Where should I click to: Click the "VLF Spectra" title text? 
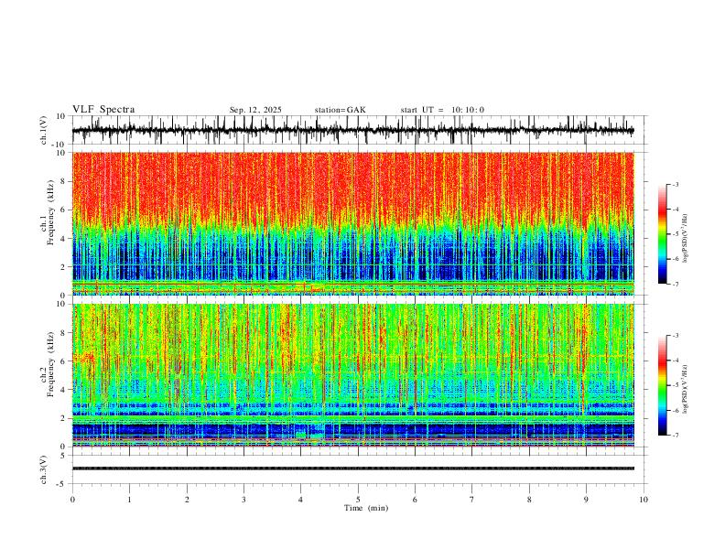(103, 110)
